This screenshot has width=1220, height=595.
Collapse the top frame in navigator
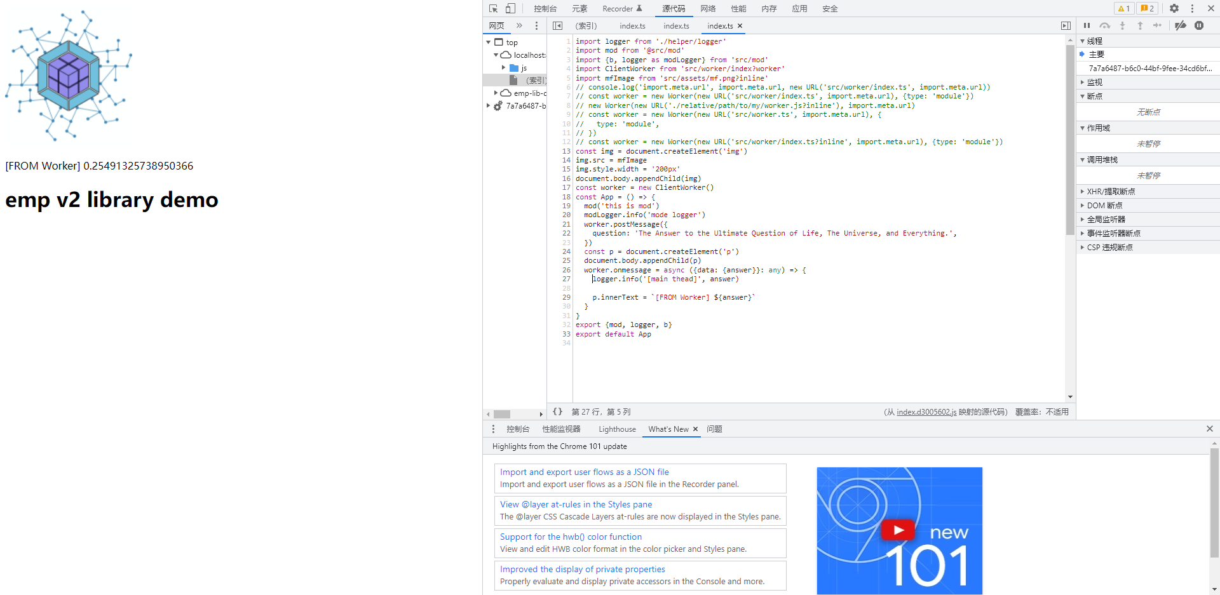tap(489, 42)
